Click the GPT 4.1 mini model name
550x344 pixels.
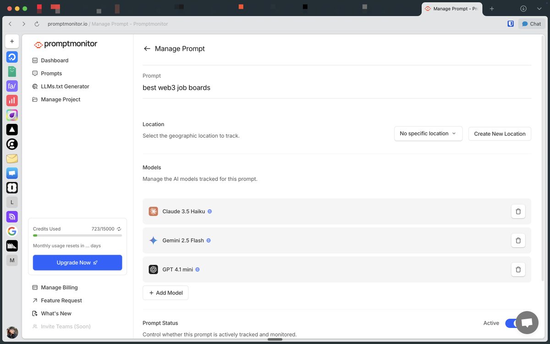(x=178, y=270)
